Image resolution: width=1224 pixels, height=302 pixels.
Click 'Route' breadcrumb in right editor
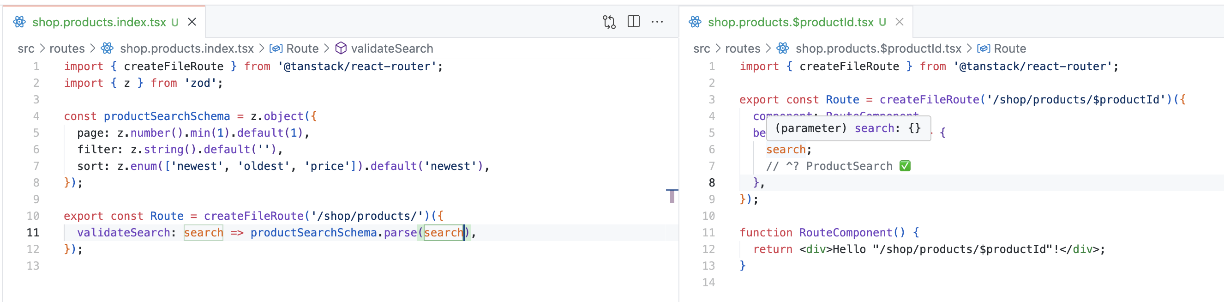(1010, 48)
